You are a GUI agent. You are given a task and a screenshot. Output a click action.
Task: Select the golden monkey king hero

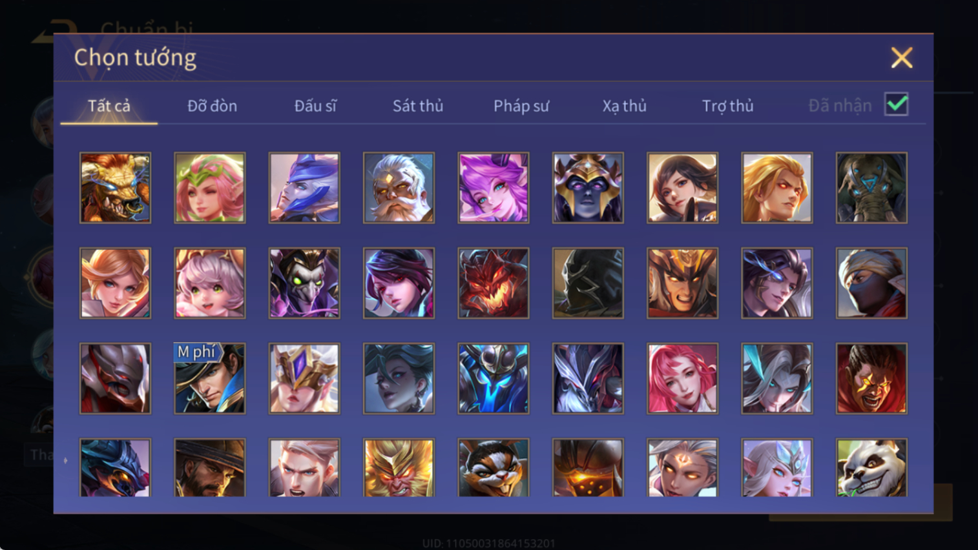pyautogui.click(x=399, y=467)
